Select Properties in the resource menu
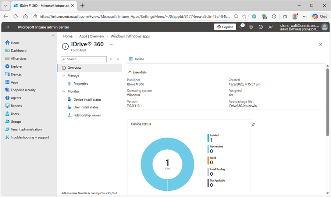 [x=81, y=84]
